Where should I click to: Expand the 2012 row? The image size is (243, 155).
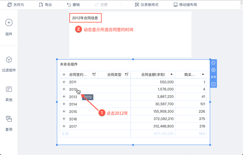coord(64,89)
